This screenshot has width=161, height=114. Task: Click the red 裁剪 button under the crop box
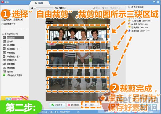52,44
